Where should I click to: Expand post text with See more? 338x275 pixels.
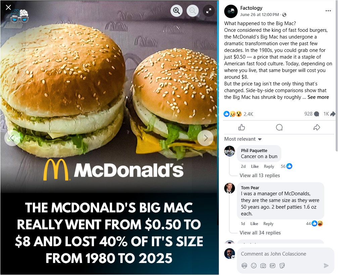pyautogui.click(x=318, y=97)
